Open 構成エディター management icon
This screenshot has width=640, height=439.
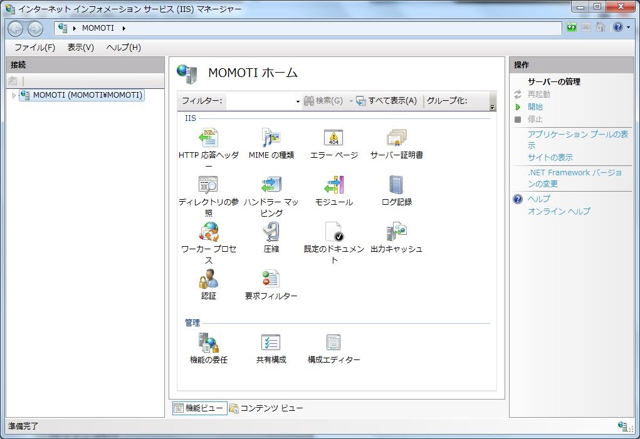click(333, 343)
